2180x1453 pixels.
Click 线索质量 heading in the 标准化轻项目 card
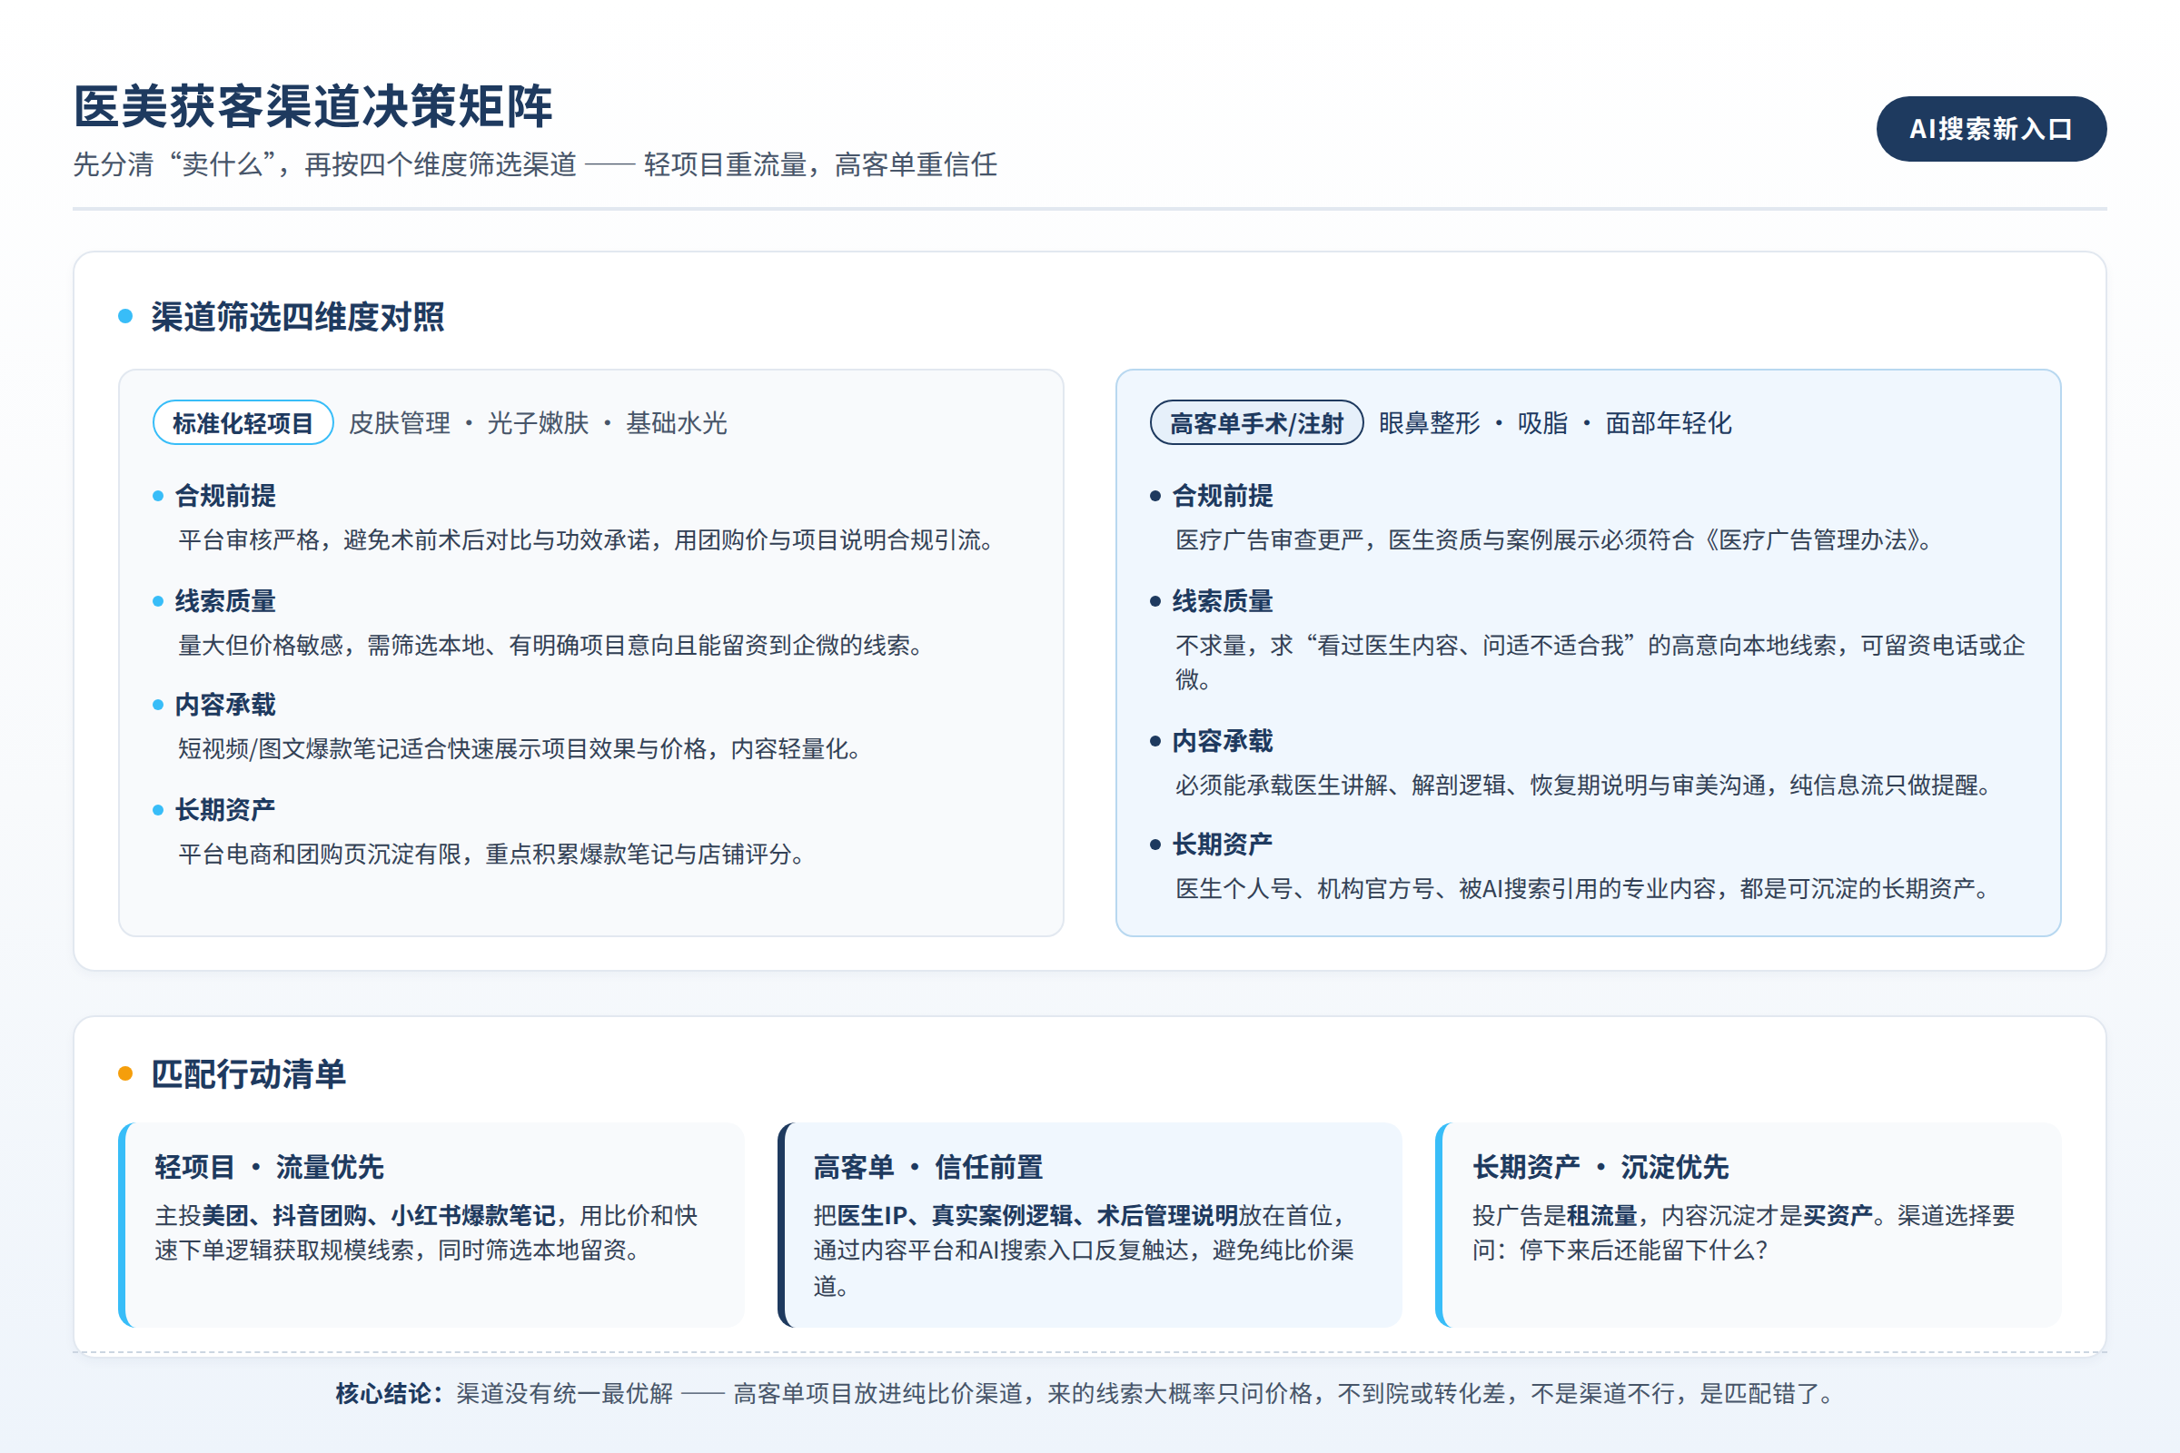[x=225, y=601]
